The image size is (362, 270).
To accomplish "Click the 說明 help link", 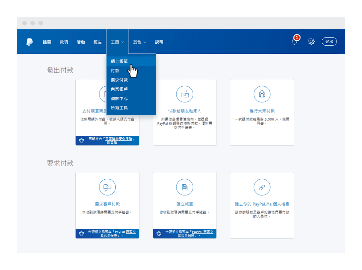I will (159, 42).
